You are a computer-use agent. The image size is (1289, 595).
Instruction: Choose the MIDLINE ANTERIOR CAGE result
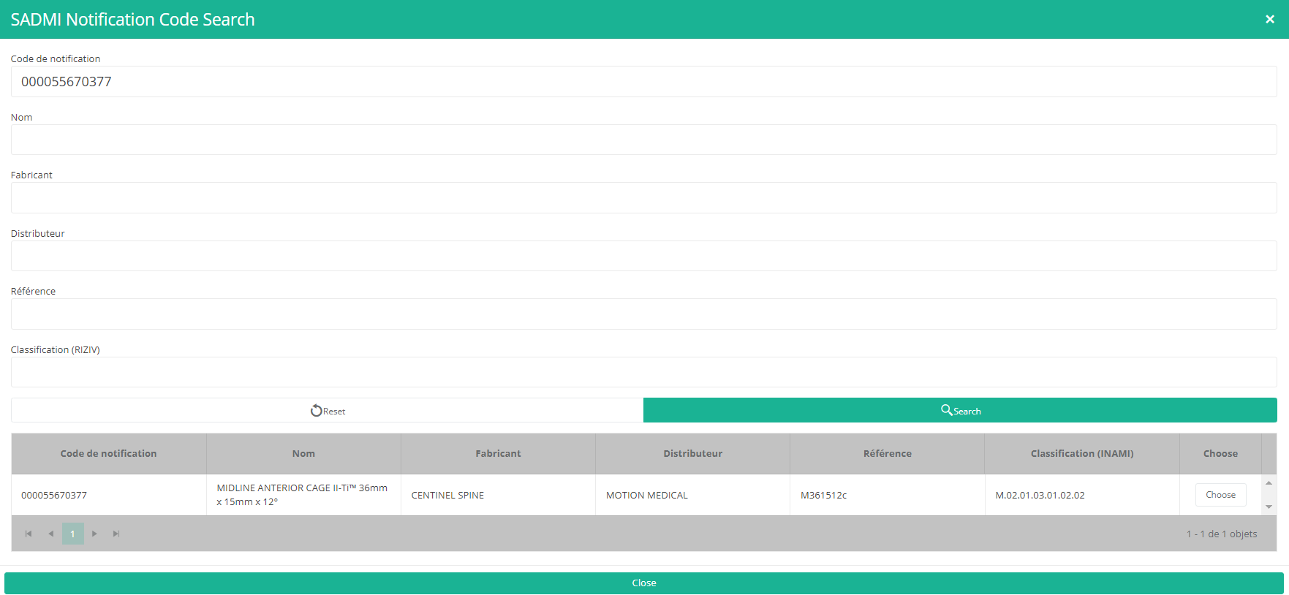point(1220,495)
